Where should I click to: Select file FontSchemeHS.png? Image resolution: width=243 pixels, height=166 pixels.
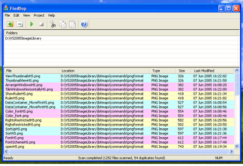(x=20, y=142)
